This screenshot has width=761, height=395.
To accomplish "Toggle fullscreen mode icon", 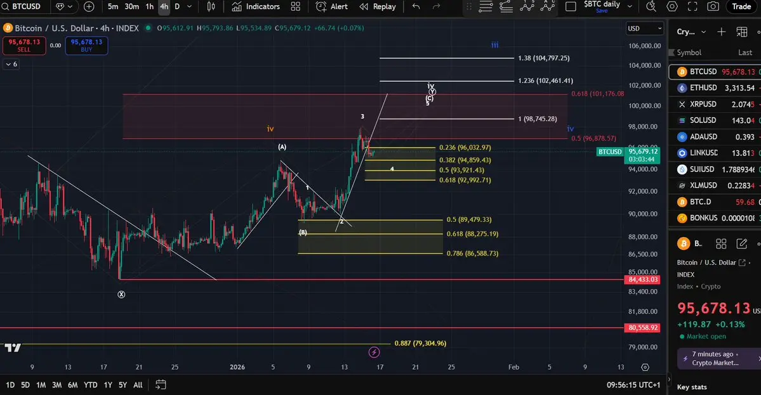I will click(x=692, y=6).
